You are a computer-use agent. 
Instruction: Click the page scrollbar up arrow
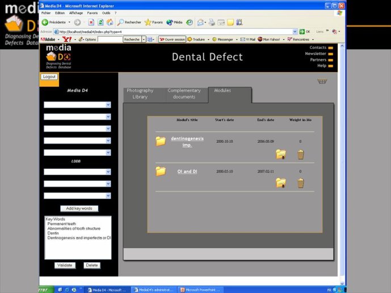[x=342, y=46]
